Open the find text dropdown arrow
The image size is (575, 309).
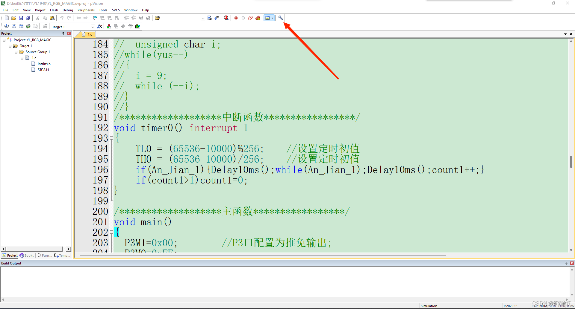point(203,18)
